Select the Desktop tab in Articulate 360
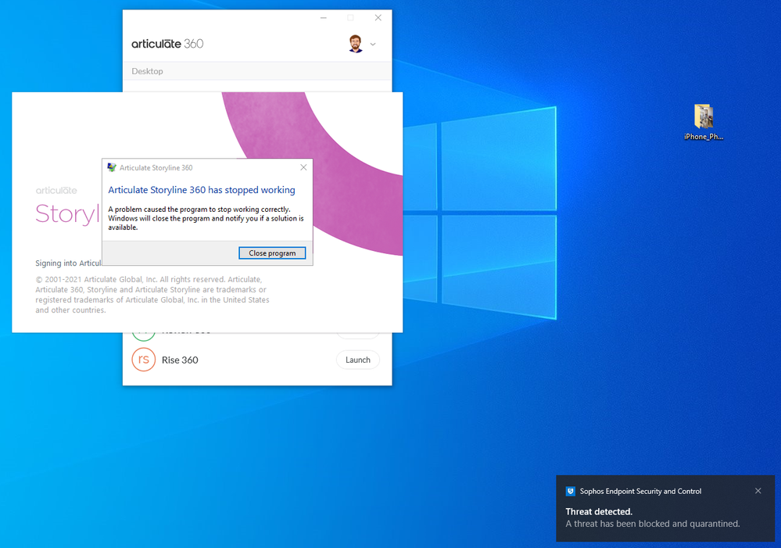 point(148,71)
